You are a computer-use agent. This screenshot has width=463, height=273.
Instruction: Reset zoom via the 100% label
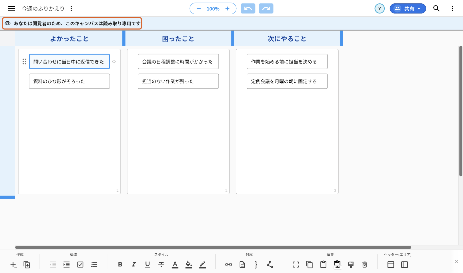(x=213, y=9)
